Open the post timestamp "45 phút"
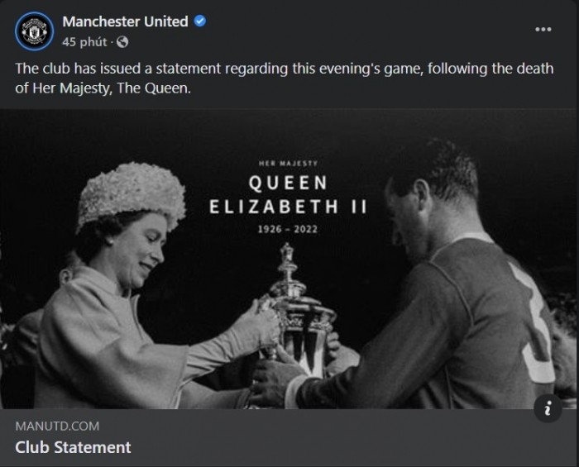The width and height of the screenshot is (579, 467). click(84, 41)
